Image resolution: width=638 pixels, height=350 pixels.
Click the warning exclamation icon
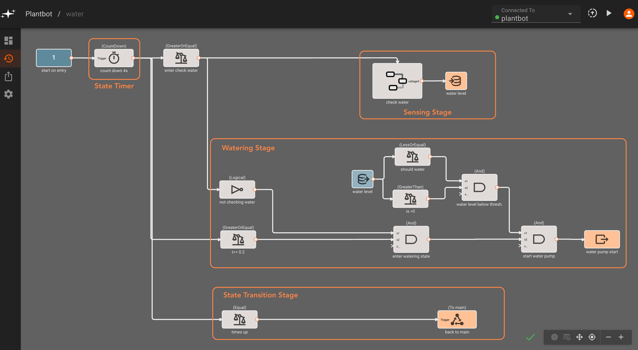pyautogui.click(x=554, y=337)
